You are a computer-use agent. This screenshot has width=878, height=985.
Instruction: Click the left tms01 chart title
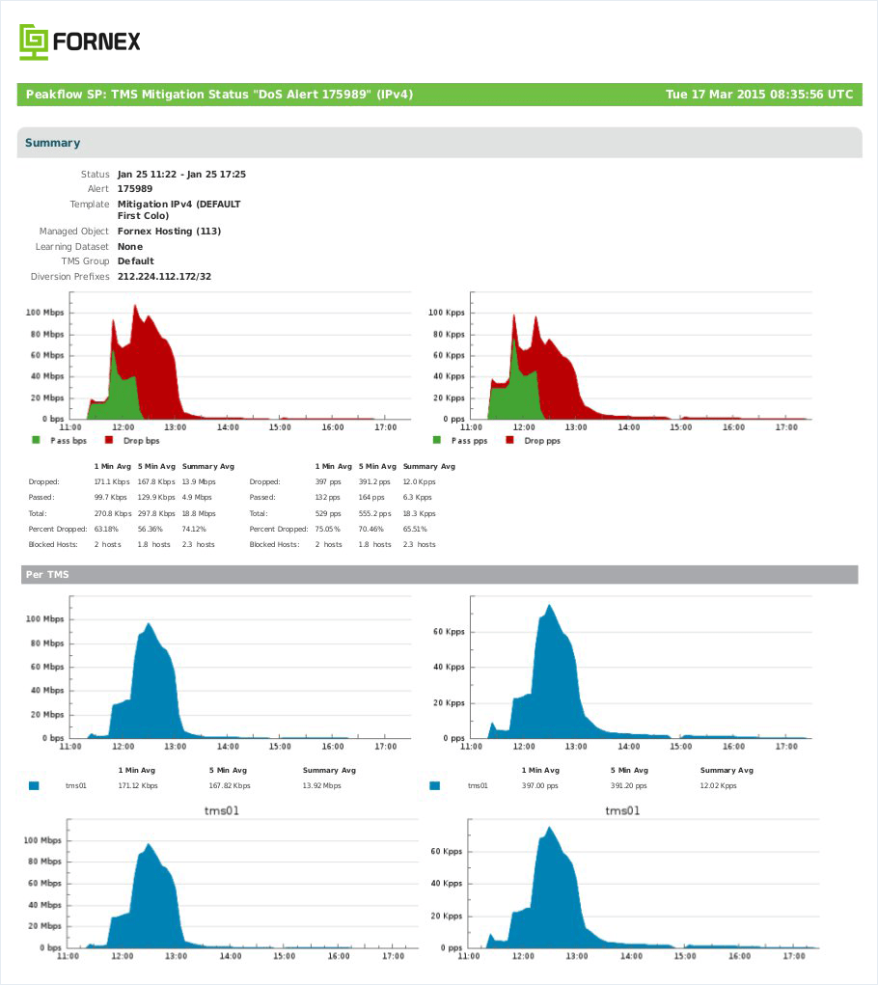pyautogui.click(x=222, y=811)
